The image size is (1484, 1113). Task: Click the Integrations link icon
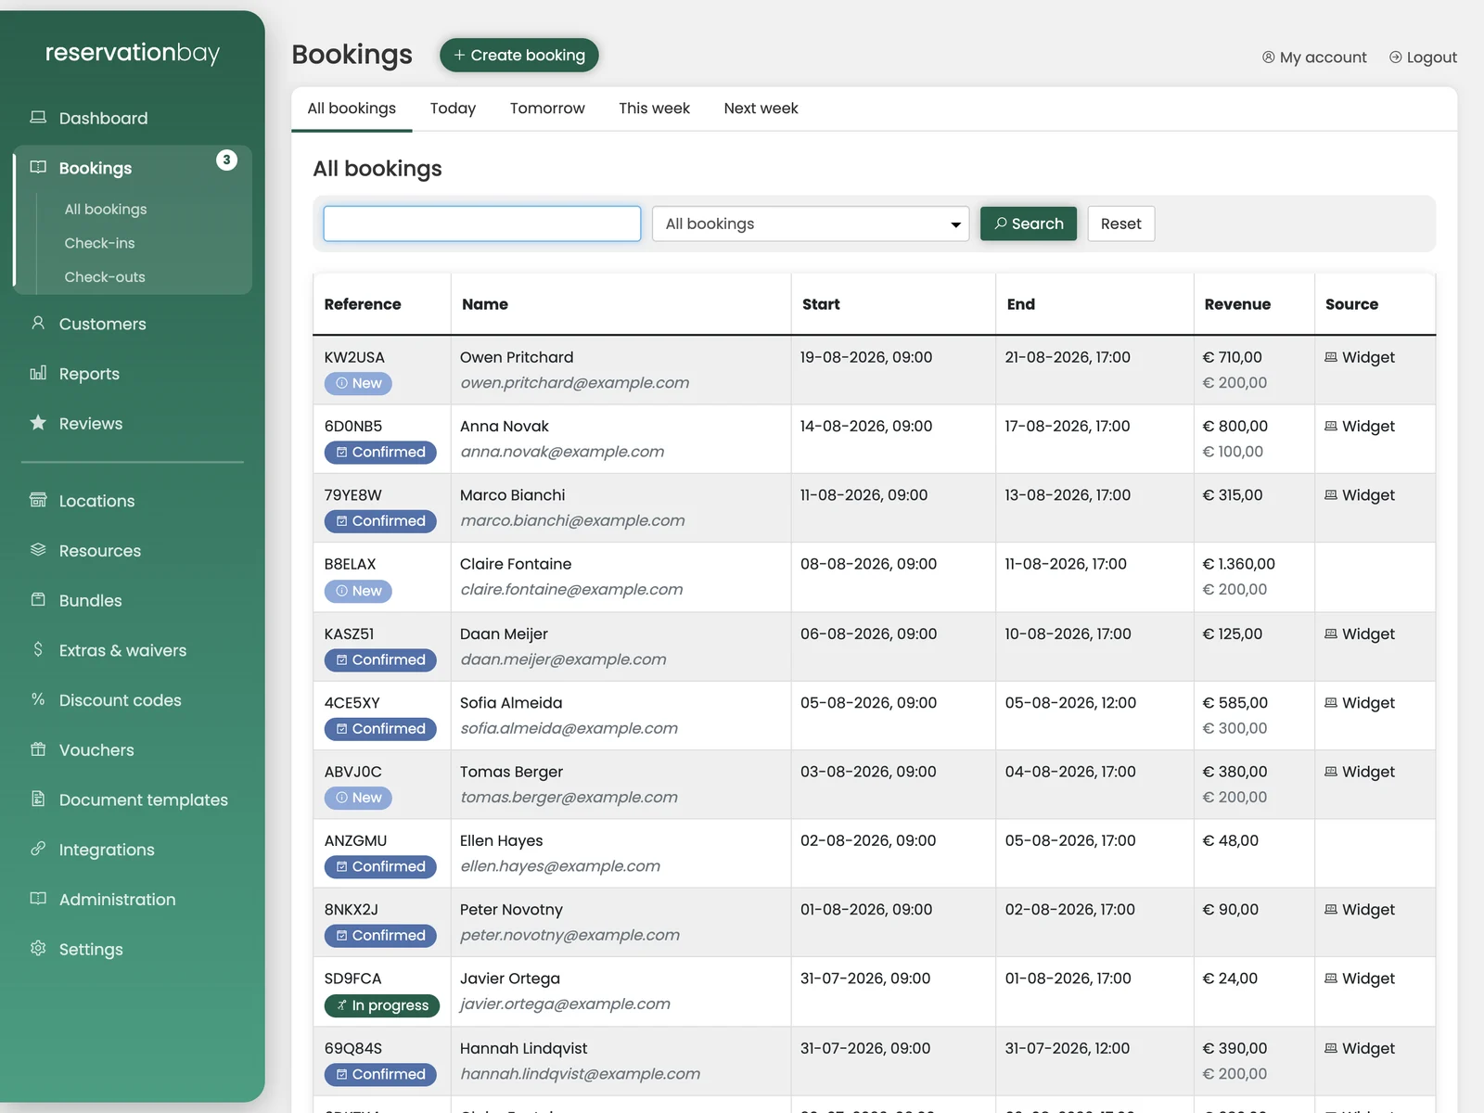point(38,849)
